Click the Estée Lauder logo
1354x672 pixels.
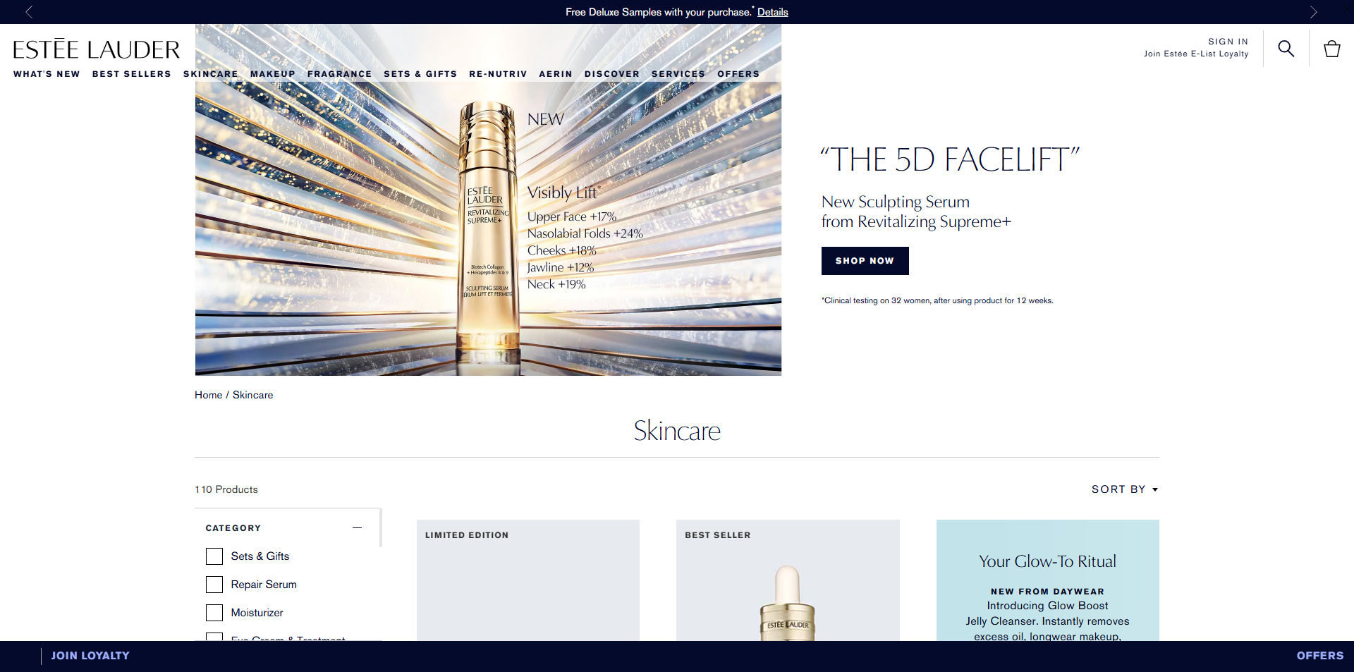96,48
